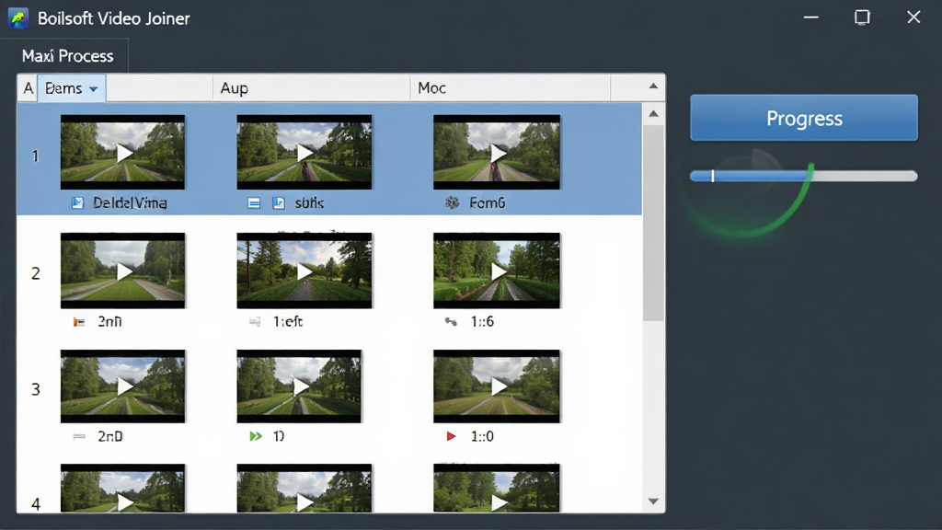Play the row 1 video above DeldelVima
Viewport: 942px width, 530px height.
(122, 152)
